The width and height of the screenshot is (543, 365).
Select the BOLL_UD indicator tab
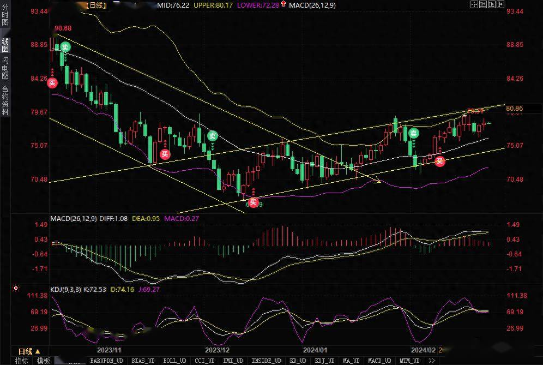pyautogui.click(x=174, y=361)
